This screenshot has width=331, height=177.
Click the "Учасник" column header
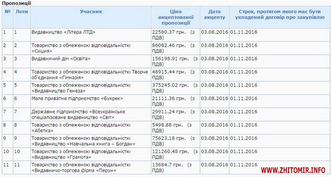91,11
